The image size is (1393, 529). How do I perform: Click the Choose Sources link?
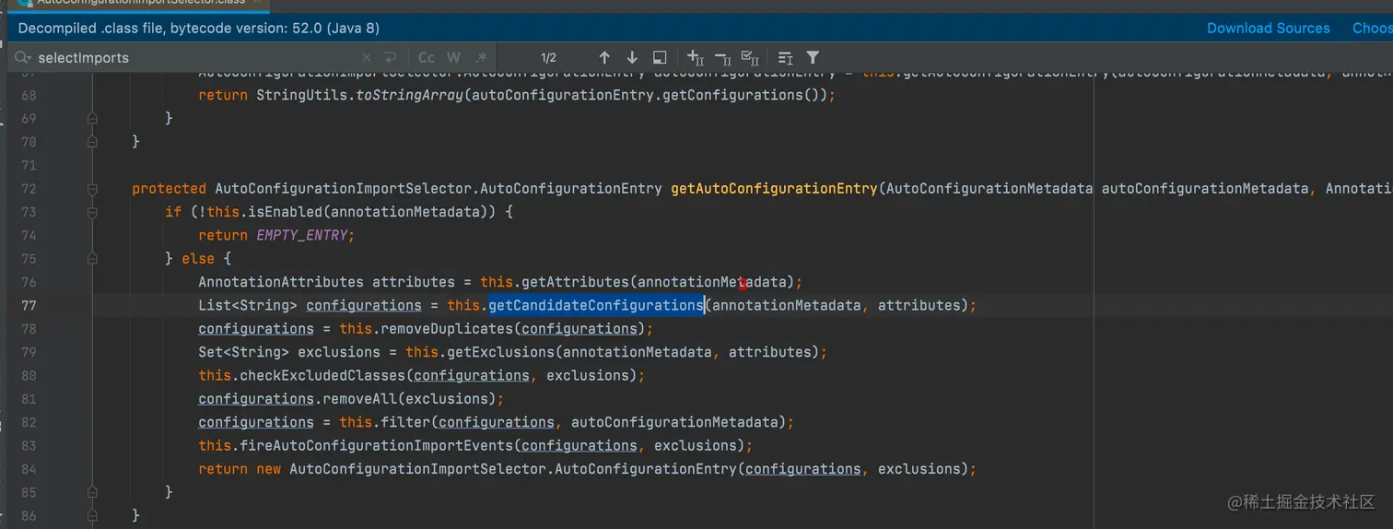[1372, 28]
